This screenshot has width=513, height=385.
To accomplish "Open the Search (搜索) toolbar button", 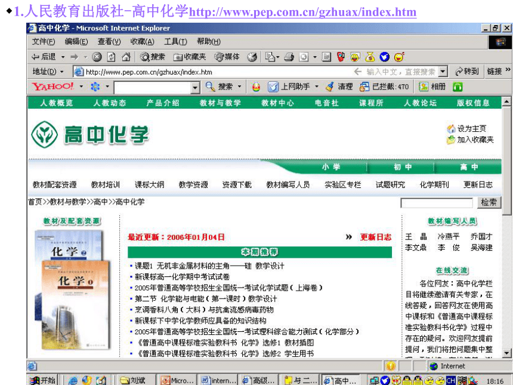I will pyautogui.click(x=153, y=57).
